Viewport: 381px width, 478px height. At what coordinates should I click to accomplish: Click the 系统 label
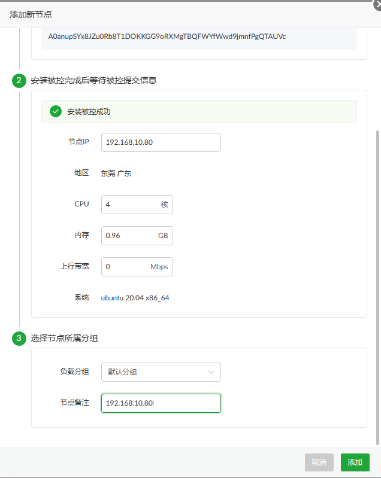pos(82,297)
